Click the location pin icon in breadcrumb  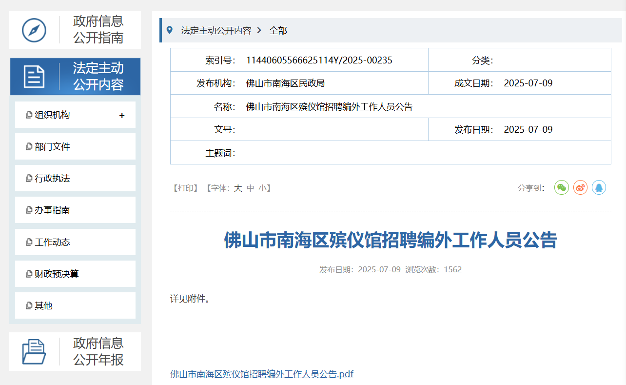(170, 30)
